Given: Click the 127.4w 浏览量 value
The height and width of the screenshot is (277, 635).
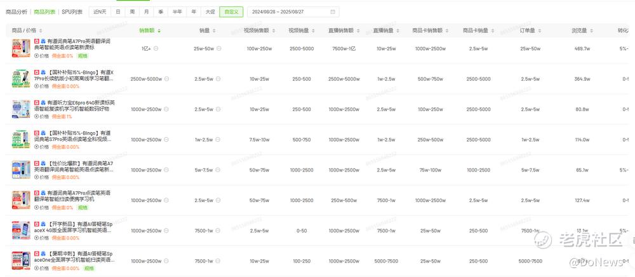Looking at the screenshot, I should tap(582, 201).
